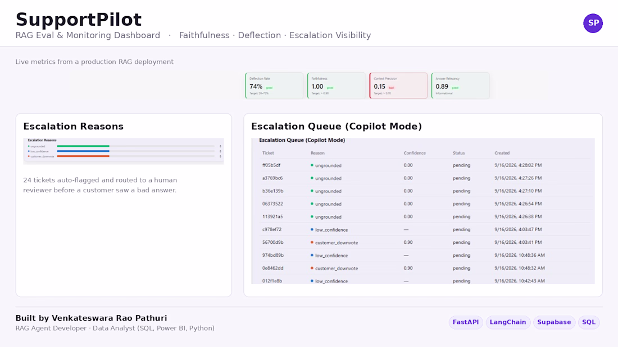
Task: Open the Faithfulness 1.00 metric card
Action: point(336,86)
